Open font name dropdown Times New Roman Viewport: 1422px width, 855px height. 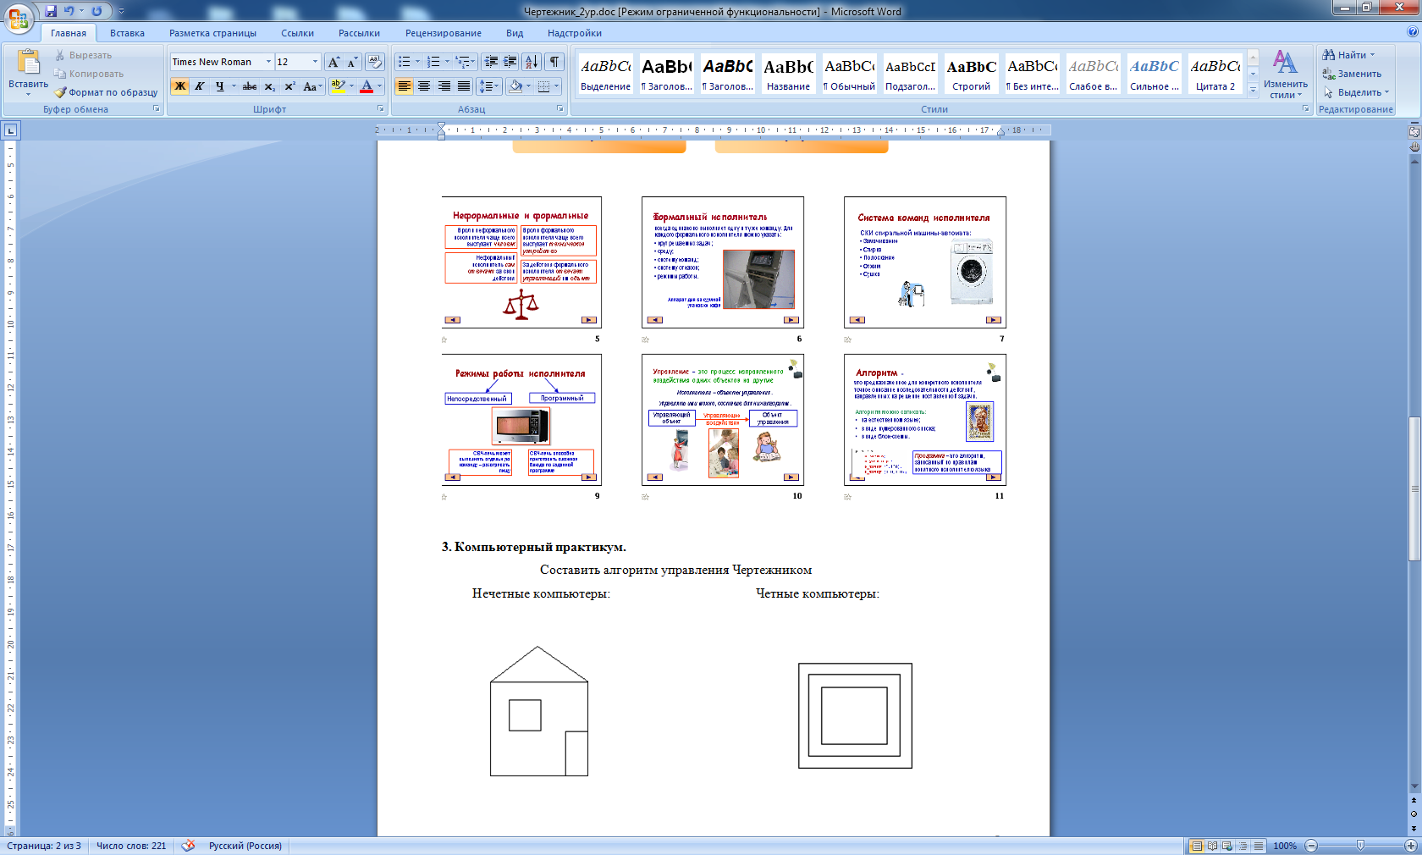[x=268, y=62]
